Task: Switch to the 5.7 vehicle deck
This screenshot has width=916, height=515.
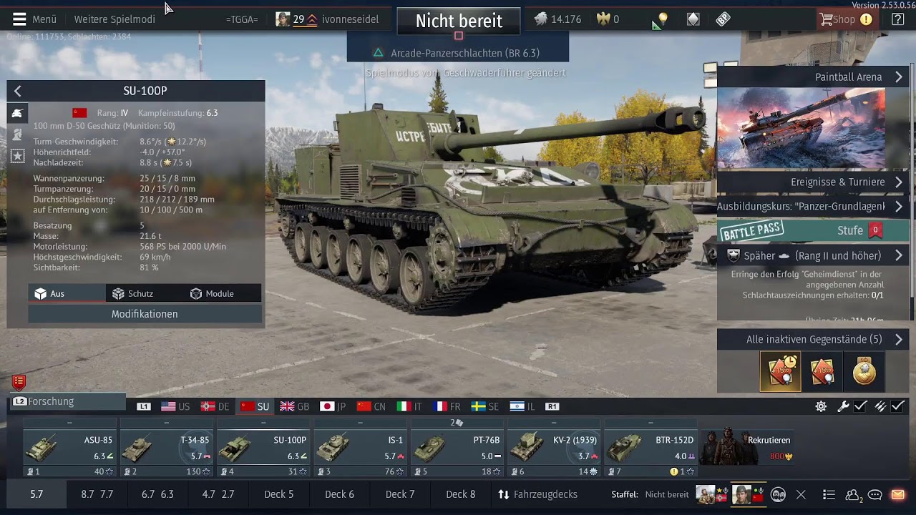Action: tap(36, 494)
